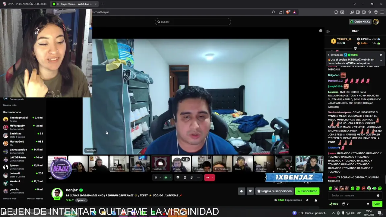This screenshot has height=217, width=386.
Task: Open the tab search dropdown arrow
Action: pos(355,4)
